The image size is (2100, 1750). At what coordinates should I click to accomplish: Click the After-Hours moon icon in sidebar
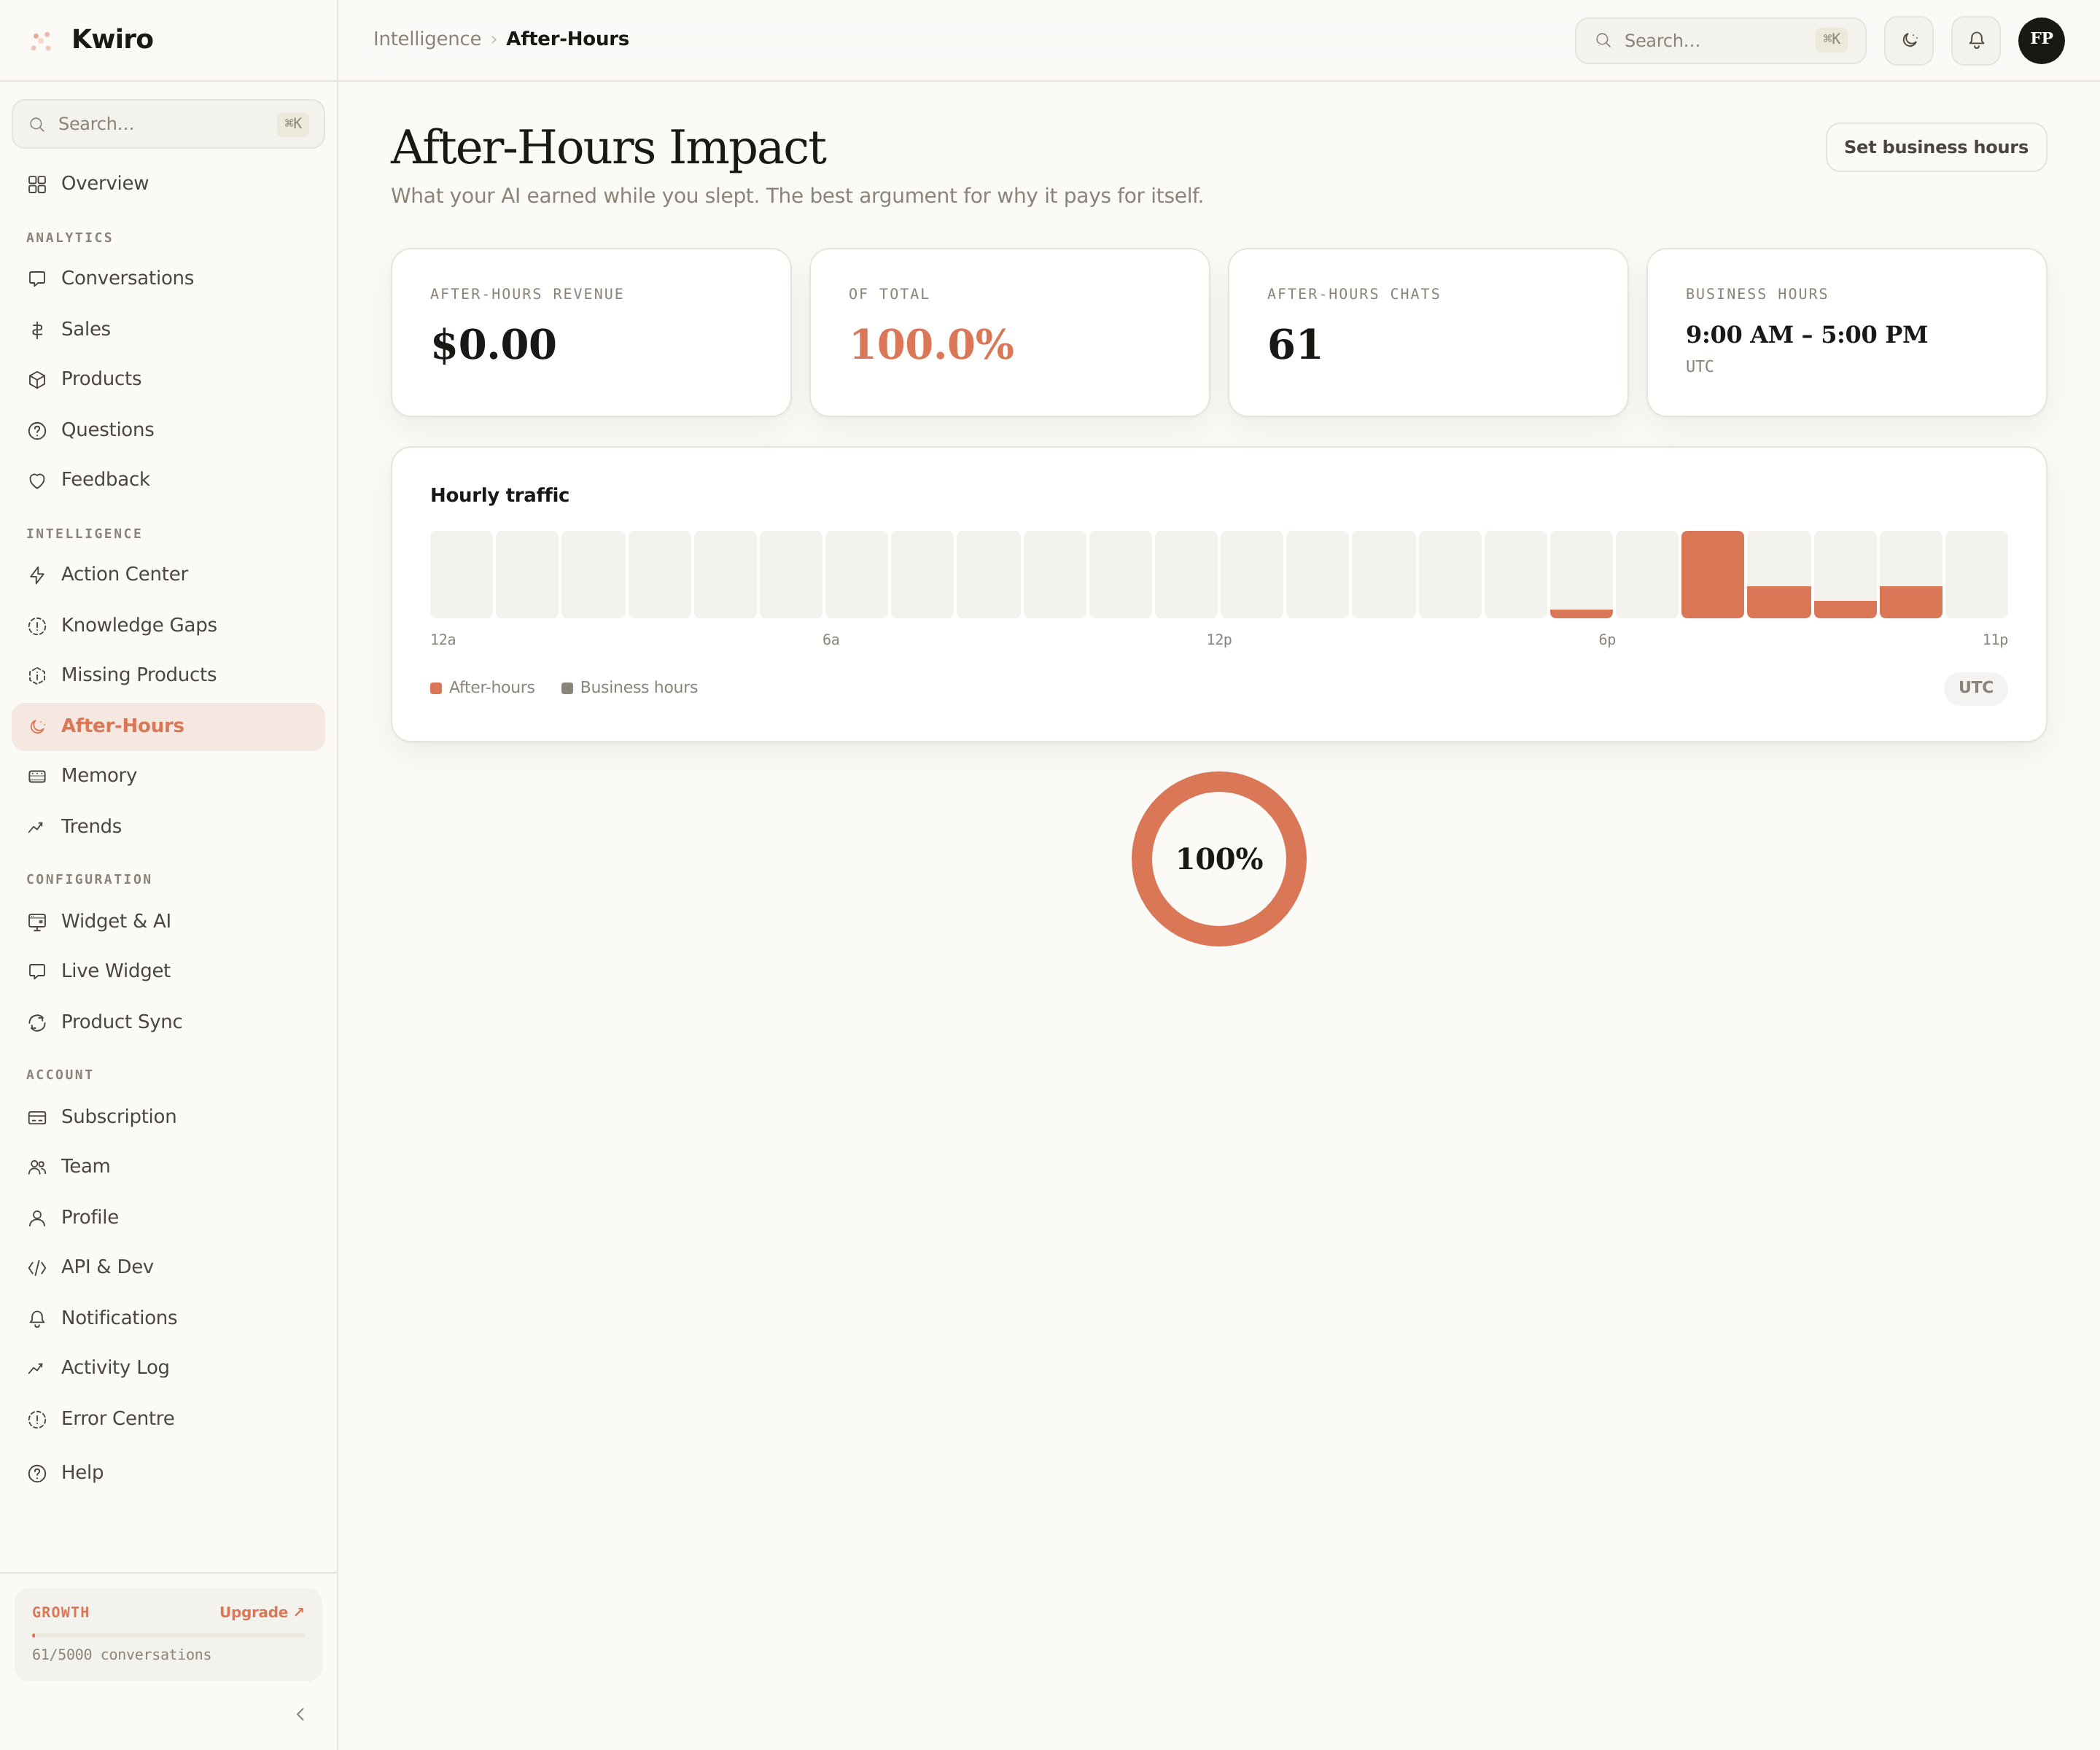coord(37,727)
